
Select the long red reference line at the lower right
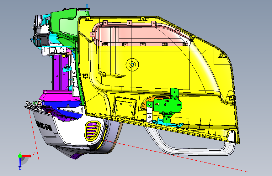[x=175, y=156]
